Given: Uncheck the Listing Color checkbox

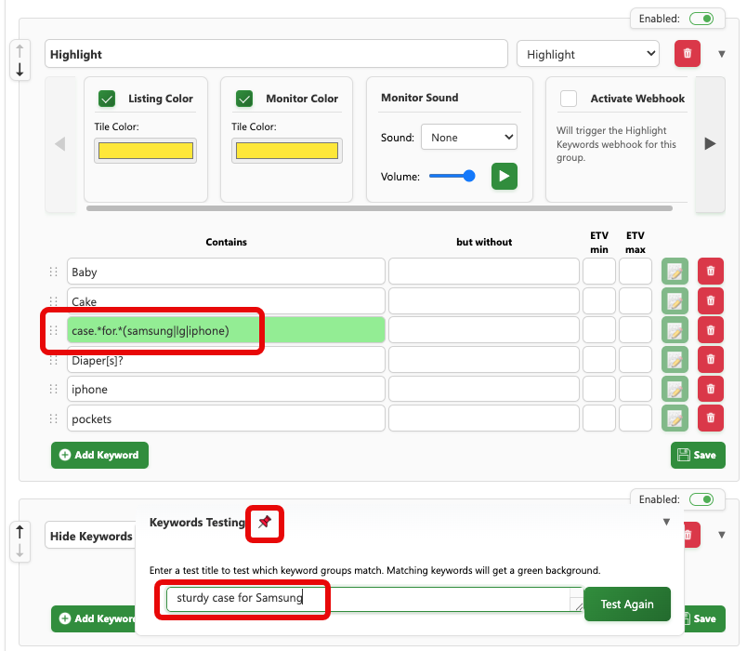Looking at the screenshot, I should [x=107, y=99].
